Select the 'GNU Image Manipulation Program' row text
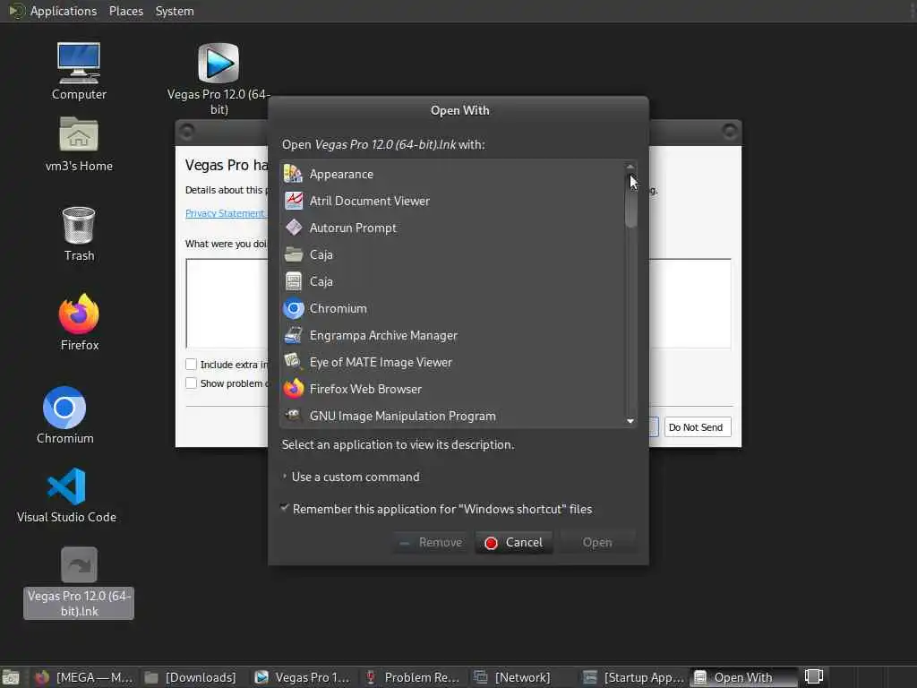The width and height of the screenshot is (917, 688). pos(402,416)
